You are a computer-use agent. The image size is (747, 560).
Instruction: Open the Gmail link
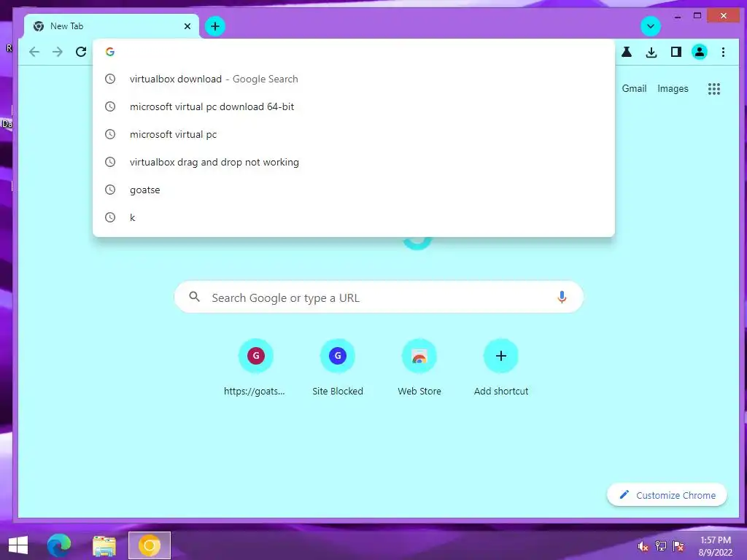pyautogui.click(x=634, y=88)
